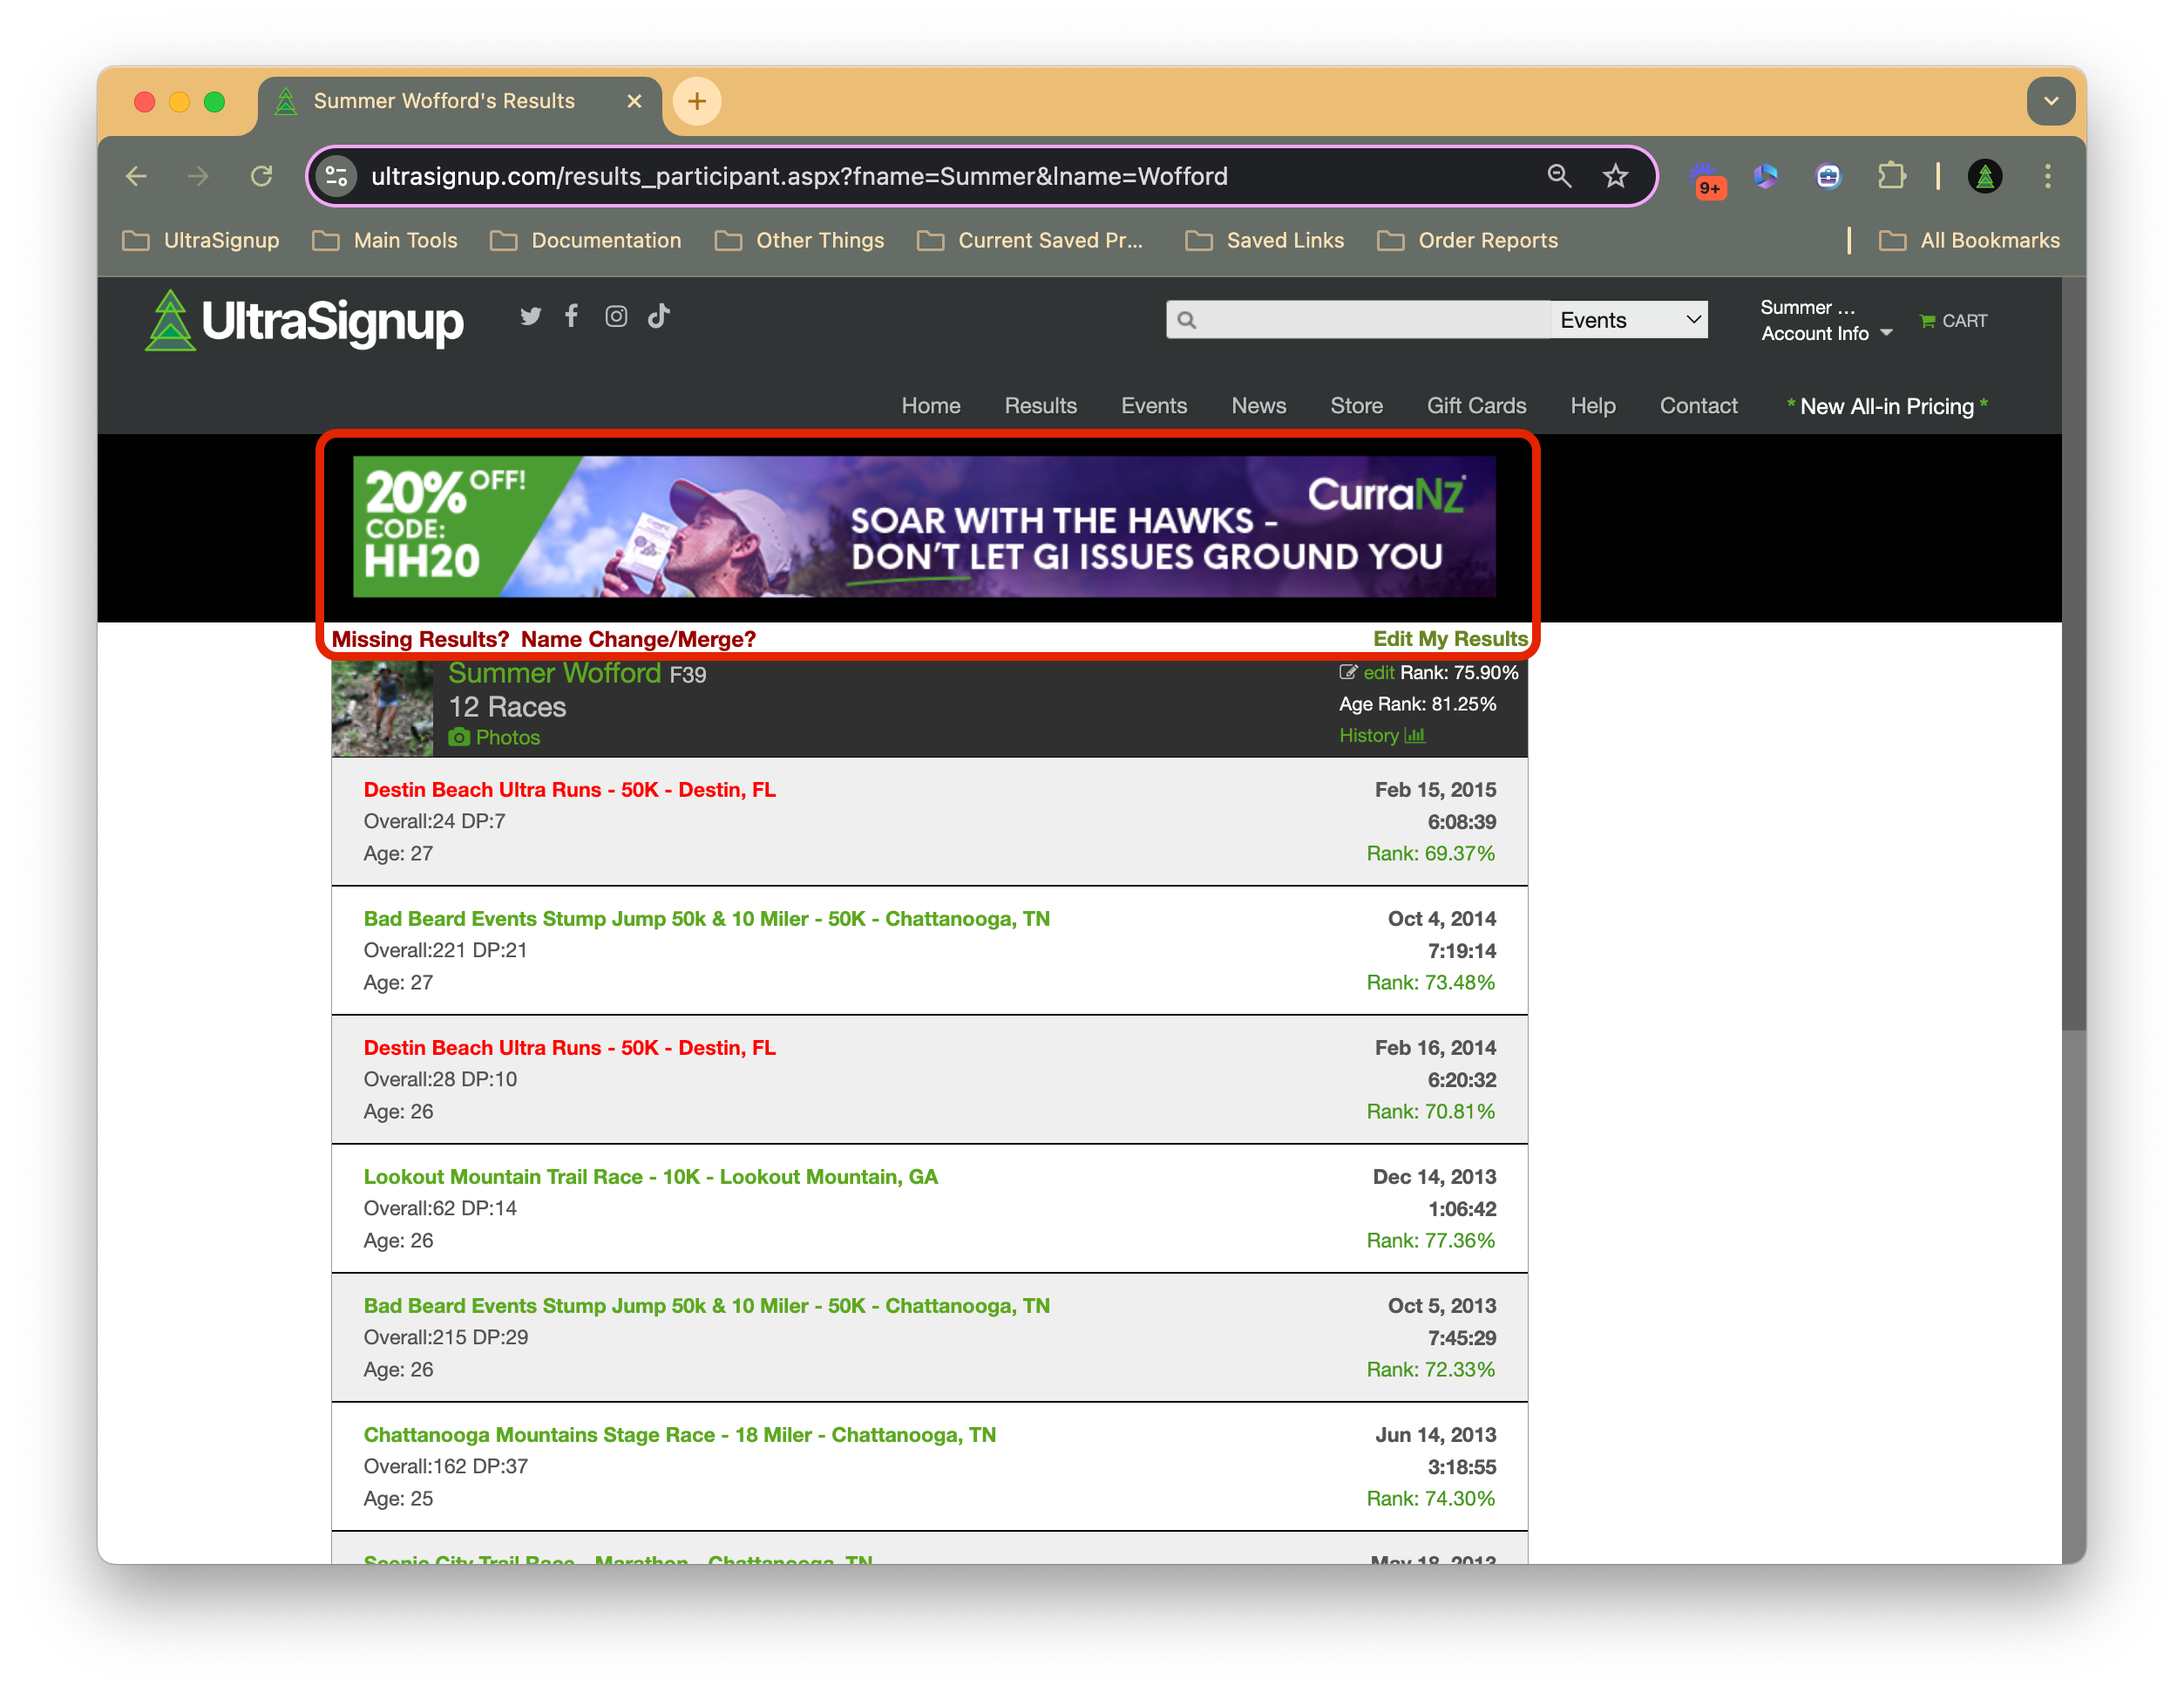Open the Order Reports bookmarks folder
2184x1693 pixels.
pyautogui.click(x=1468, y=240)
